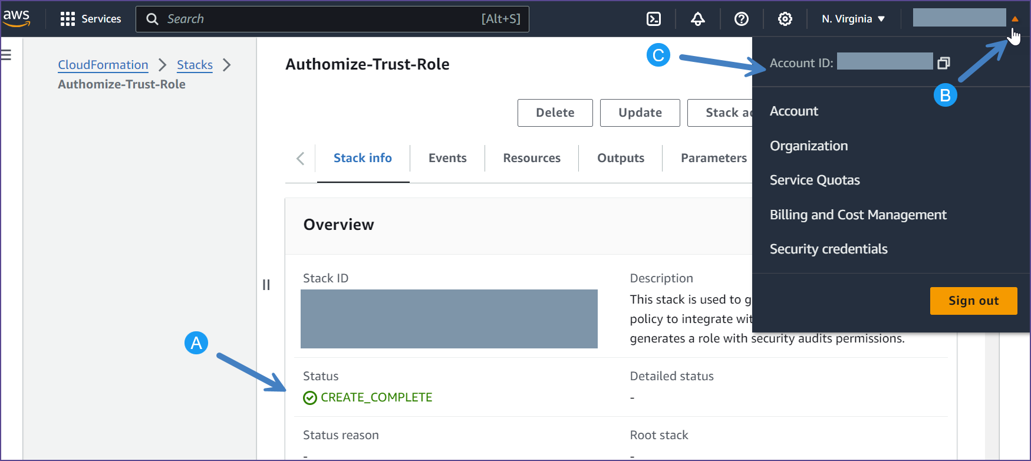This screenshot has height=461, width=1031.
Task: Click the search magnifier icon
Action: [152, 19]
